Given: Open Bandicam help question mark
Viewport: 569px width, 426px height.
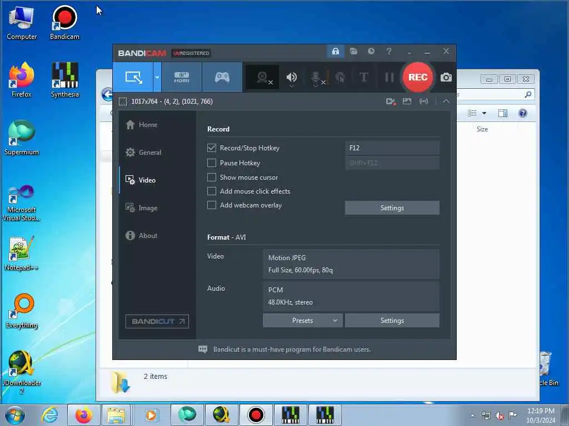Looking at the screenshot, I should click(389, 51).
